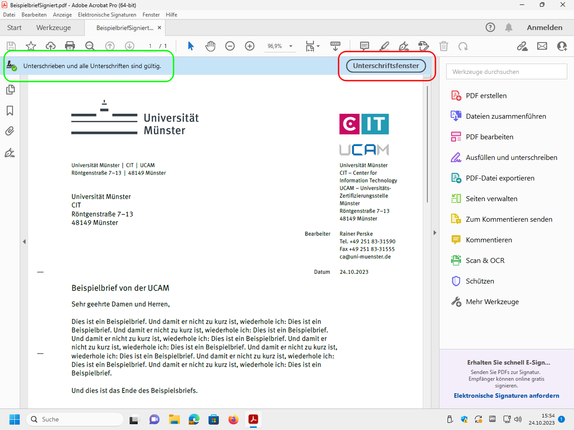The width and height of the screenshot is (574, 430).
Task: Select the highlight text pen tool
Action: click(x=384, y=46)
